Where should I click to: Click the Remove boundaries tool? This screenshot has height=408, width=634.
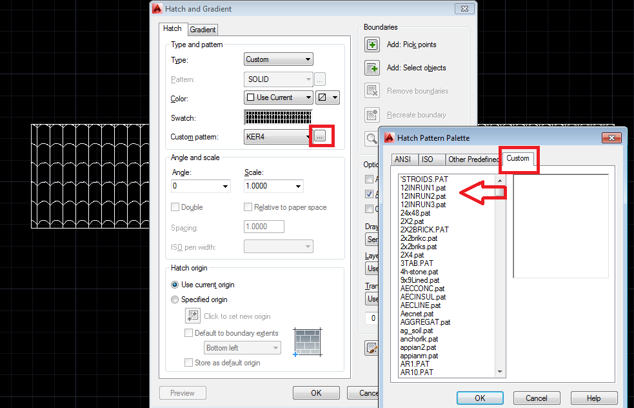coord(372,91)
